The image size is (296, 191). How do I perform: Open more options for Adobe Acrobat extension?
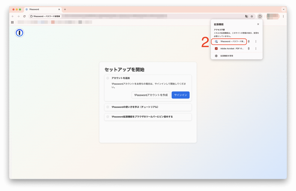click(256, 49)
